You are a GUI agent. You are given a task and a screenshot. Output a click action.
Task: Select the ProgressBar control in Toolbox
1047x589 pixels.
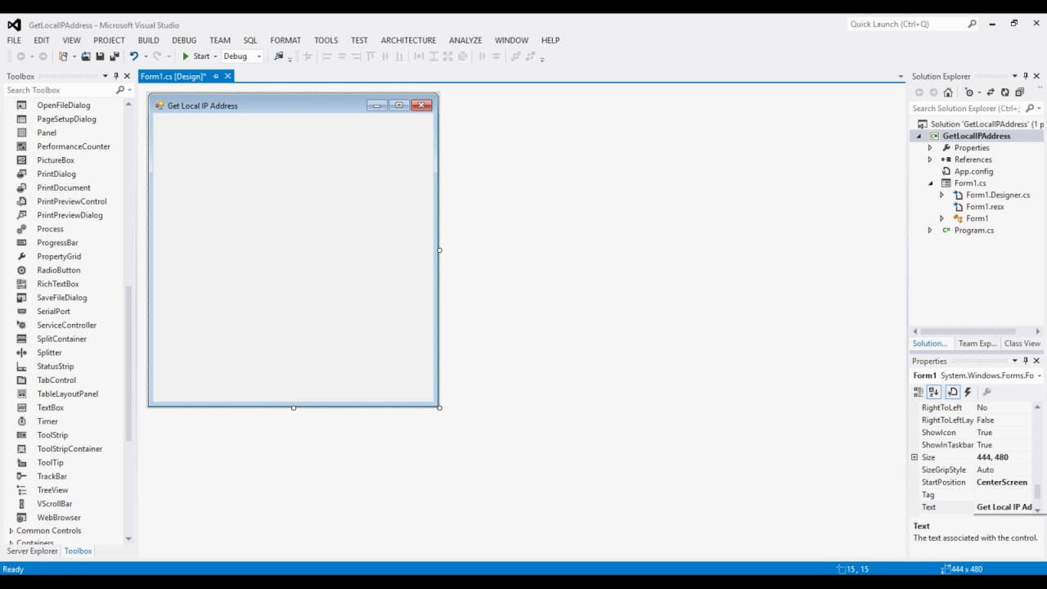pyautogui.click(x=57, y=243)
